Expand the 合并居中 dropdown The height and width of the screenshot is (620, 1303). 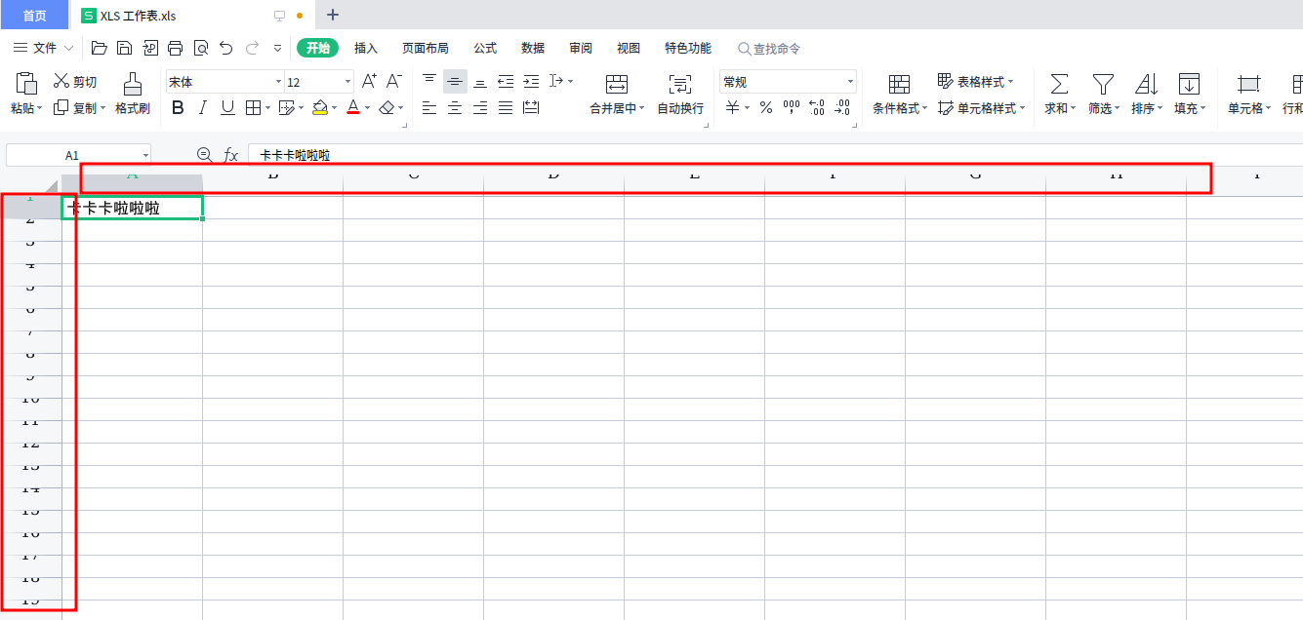[641, 109]
